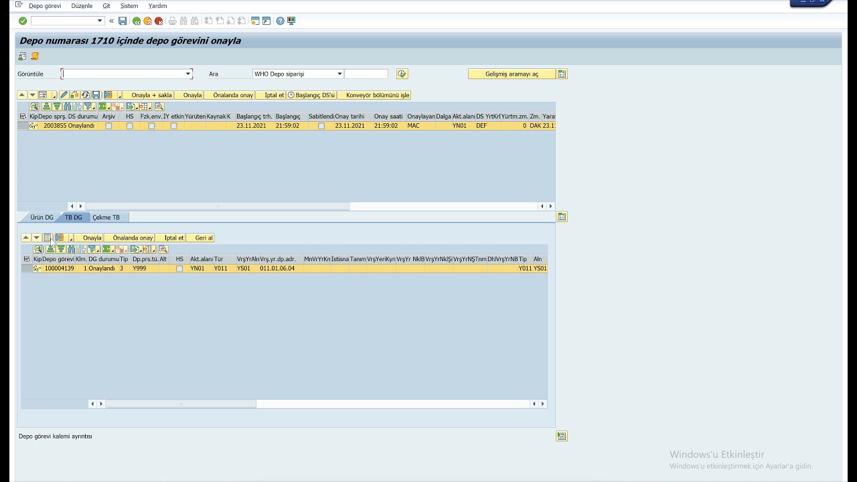Click the sum total icon in lower grid toolbar

pos(106,249)
